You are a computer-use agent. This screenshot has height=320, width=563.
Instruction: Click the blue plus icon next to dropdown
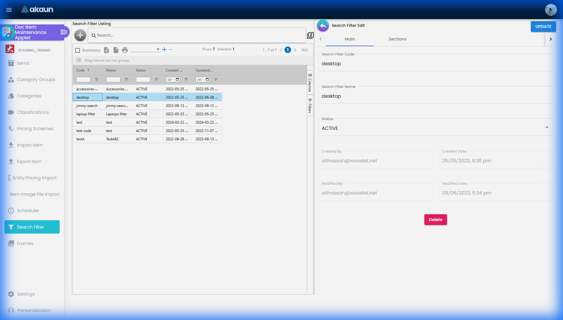(x=164, y=49)
